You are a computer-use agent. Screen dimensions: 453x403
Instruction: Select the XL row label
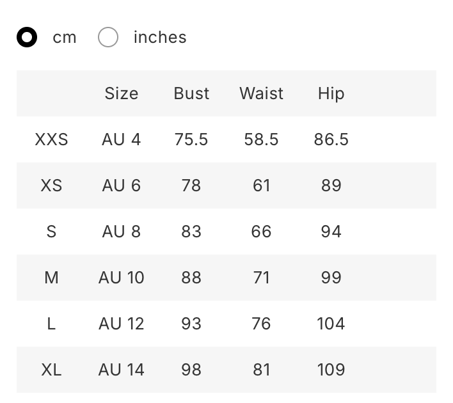click(51, 370)
